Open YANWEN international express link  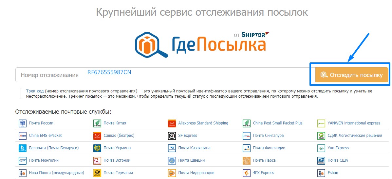pos(354,123)
